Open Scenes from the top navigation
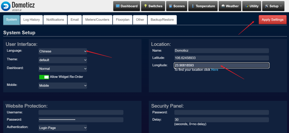Image resolution: width=289 pixels, height=133 pixels. [176, 6]
